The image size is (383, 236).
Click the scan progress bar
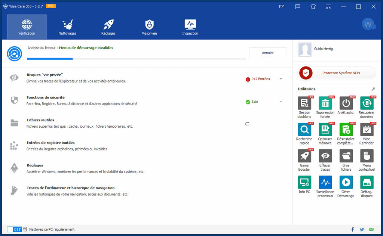point(136,59)
